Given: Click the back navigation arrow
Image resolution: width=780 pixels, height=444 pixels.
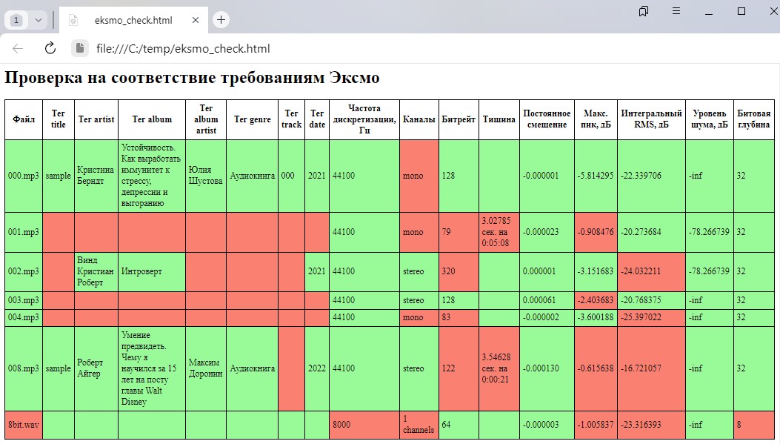Looking at the screenshot, I should [18, 49].
